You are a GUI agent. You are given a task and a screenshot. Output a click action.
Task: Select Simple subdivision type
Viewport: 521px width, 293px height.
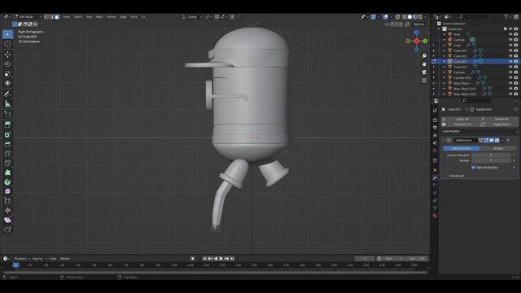tap(498, 148)
